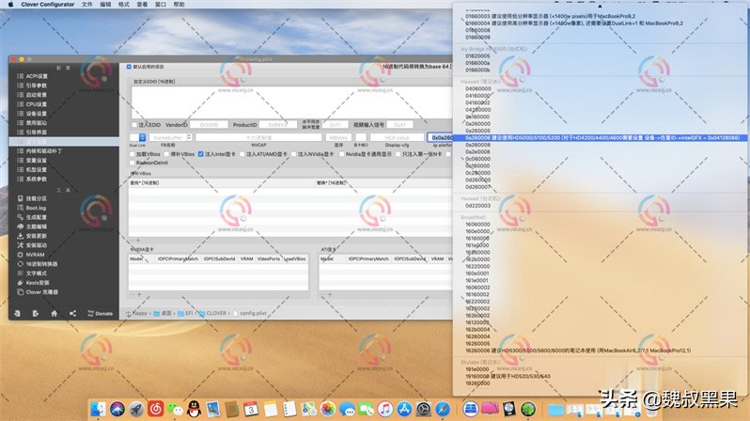Open the 主题编辑 (Themes Editor) tool
750x421 pixels.
(32, 226)
